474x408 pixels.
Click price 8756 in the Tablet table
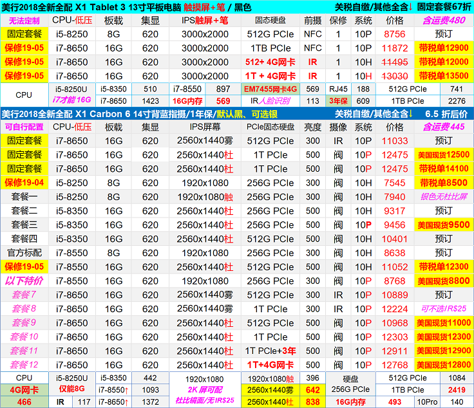click(395, 34)
